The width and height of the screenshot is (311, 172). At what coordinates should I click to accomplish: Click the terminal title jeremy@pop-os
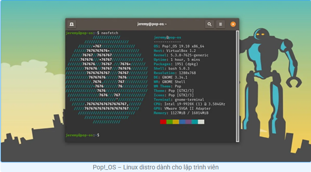tap(152, 24)
